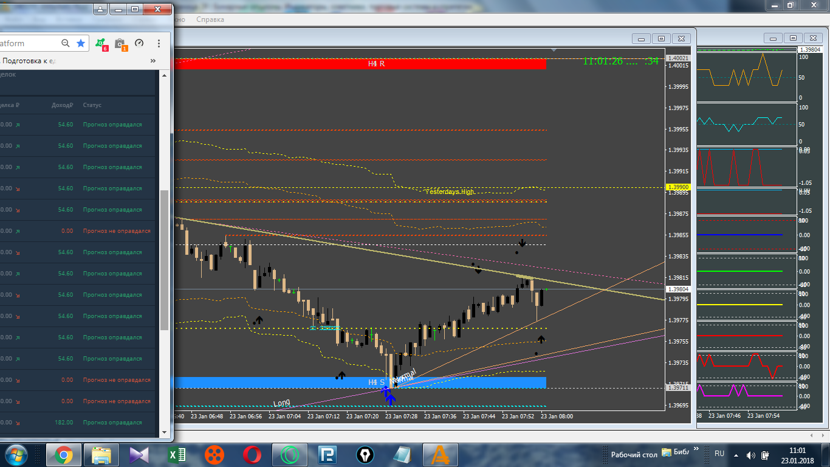Toggle the blue bookmark star
Screen dimensions: 830x467
click(81, 43)
